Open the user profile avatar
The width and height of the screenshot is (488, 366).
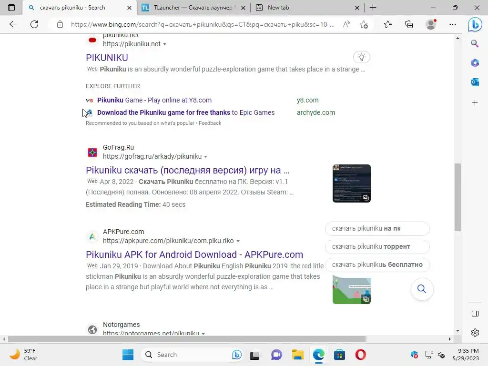431,24
